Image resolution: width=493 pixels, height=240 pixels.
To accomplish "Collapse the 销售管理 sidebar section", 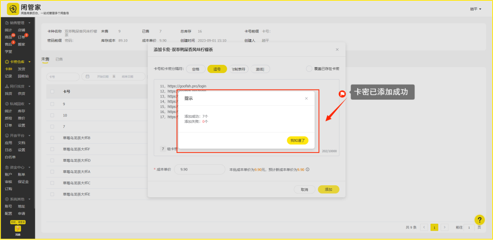I will point(29,23).
